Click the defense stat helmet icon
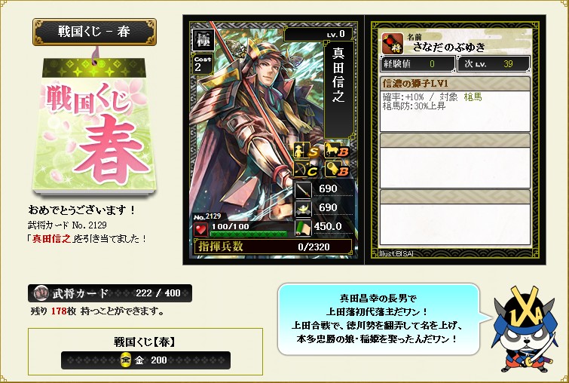Viewport: 569px width, 383px height. point(303,209)
